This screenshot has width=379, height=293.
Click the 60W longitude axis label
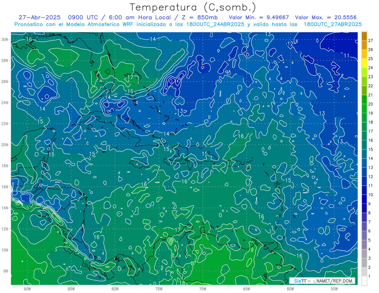(291, 289)
